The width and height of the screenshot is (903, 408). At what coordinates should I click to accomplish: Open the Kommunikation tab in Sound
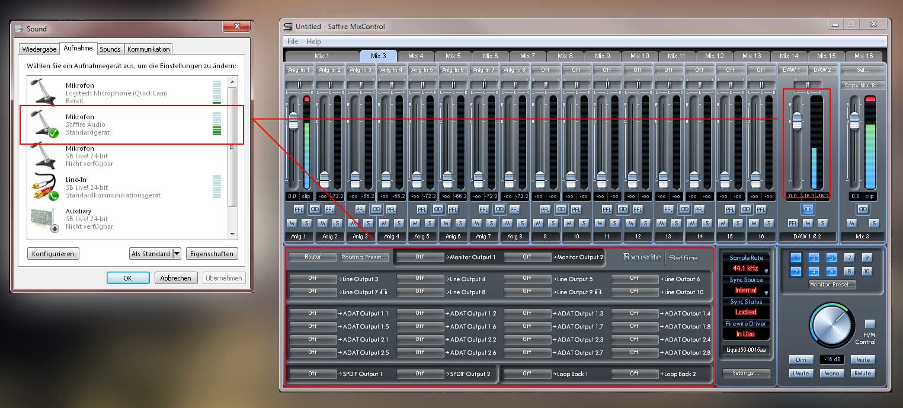tap(149, 49)
